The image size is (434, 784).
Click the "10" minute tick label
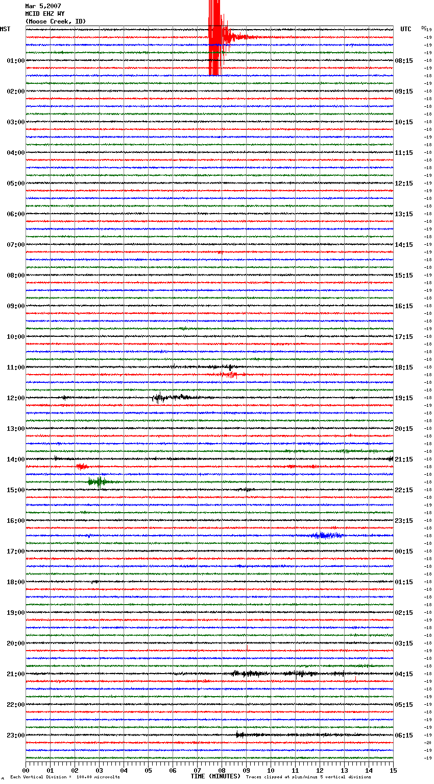271,770
